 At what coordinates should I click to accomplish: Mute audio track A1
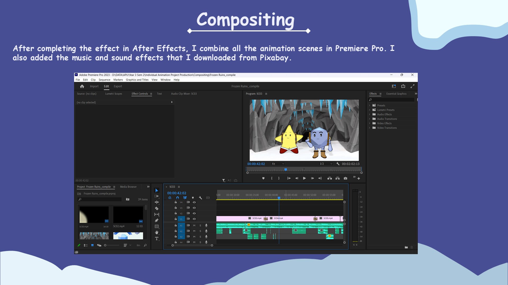pos(194,226)
